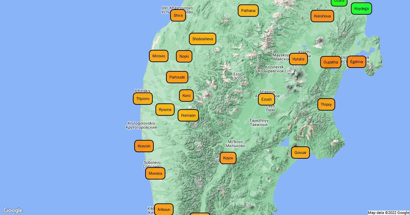Click the Mirovio marker
The width and height of the screenshot is (410, 215).
point(159,56)
